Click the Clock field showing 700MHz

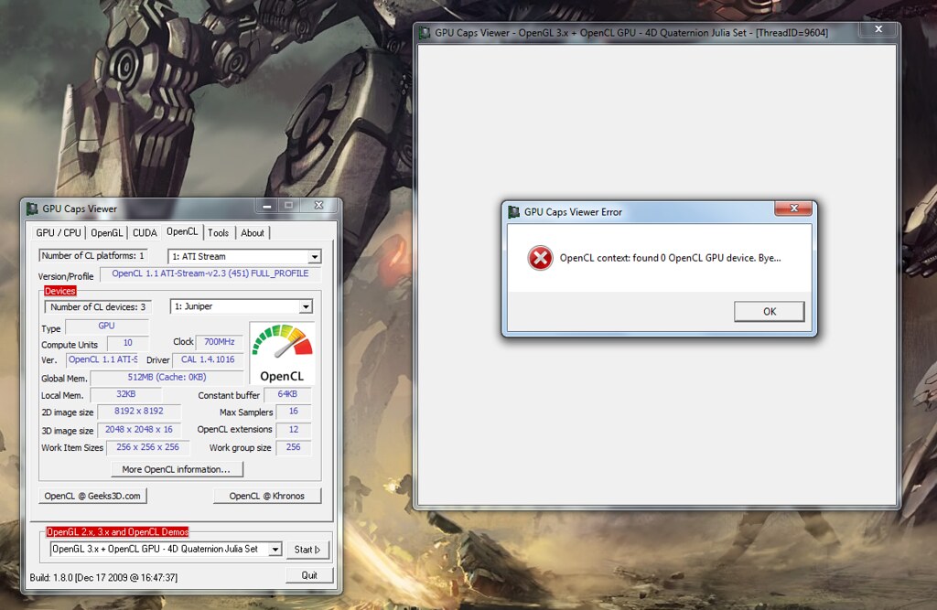(220, 342)
